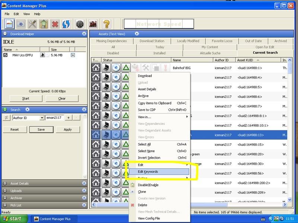Click the round dial toolbar icon
Screen dimensions: 298x223
pos(80,24)
